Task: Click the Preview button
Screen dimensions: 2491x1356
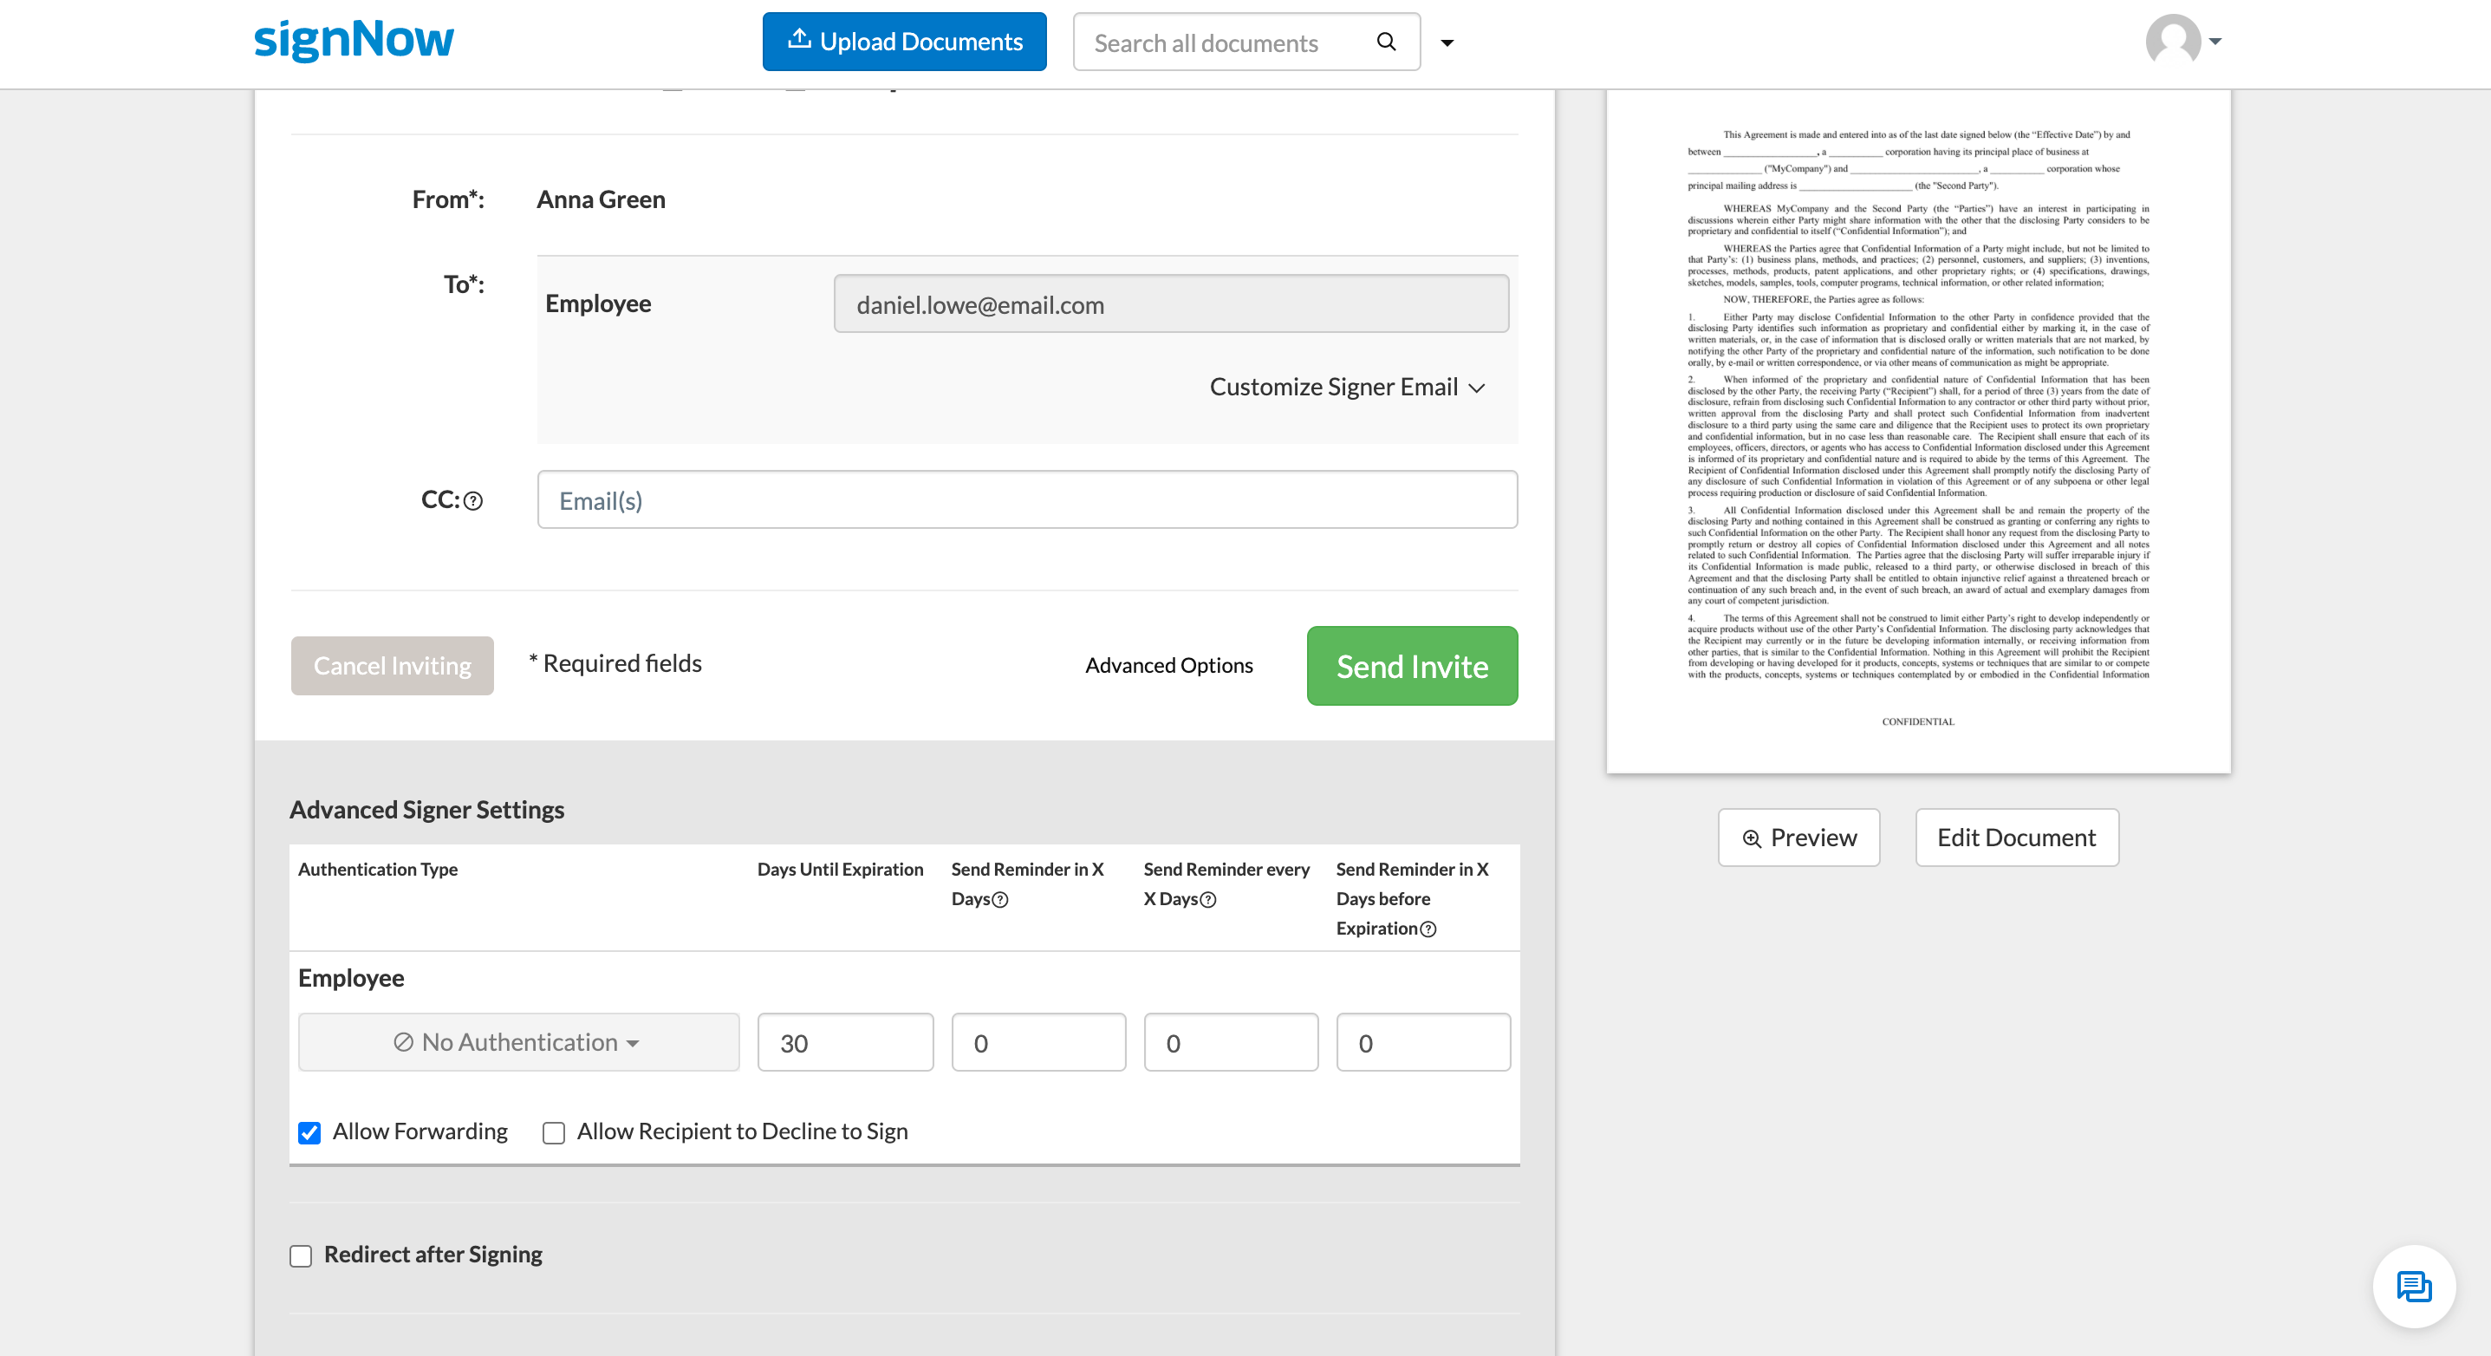Action: pos(1798,838)
